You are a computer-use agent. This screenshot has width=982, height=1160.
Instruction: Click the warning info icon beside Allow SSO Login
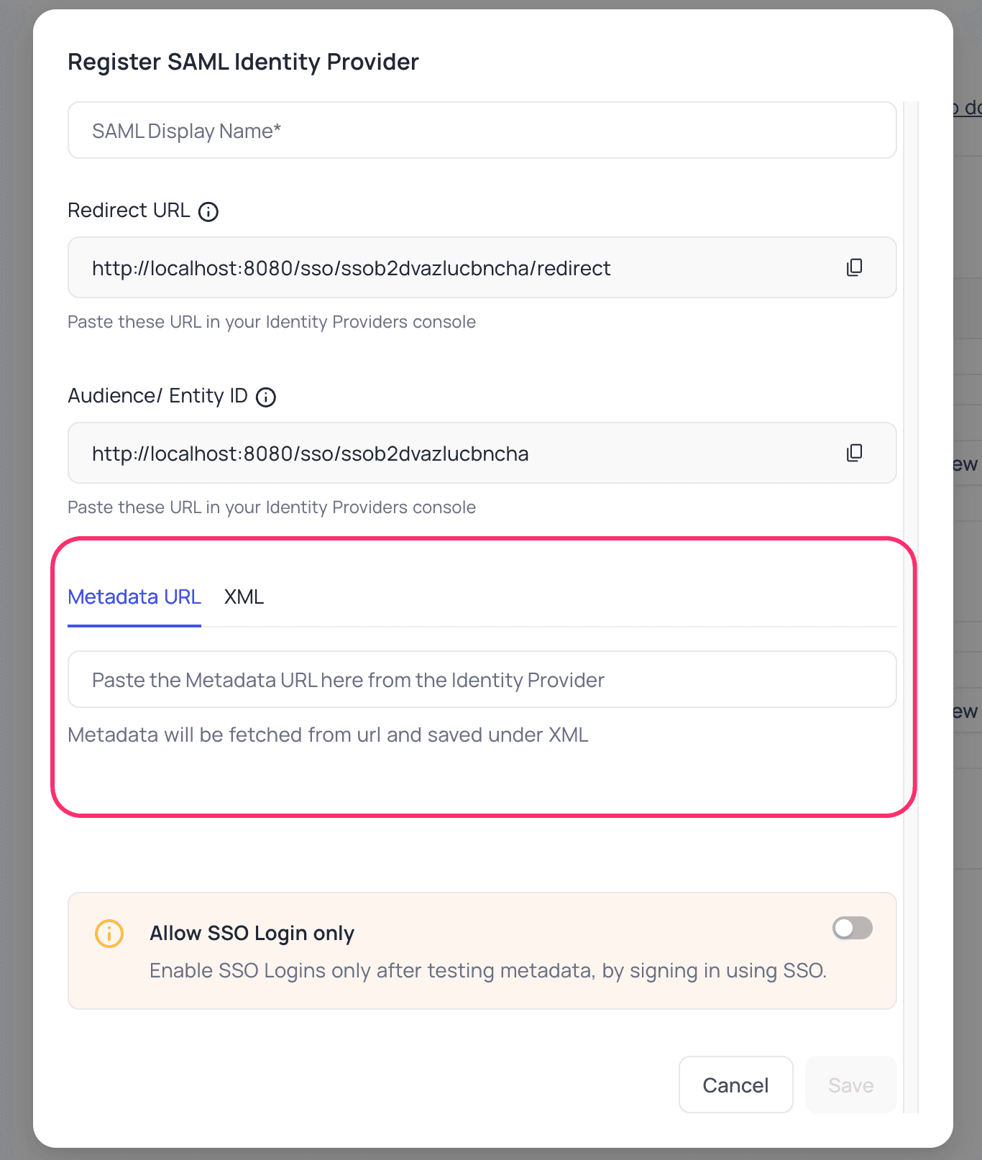coord(109,934)
